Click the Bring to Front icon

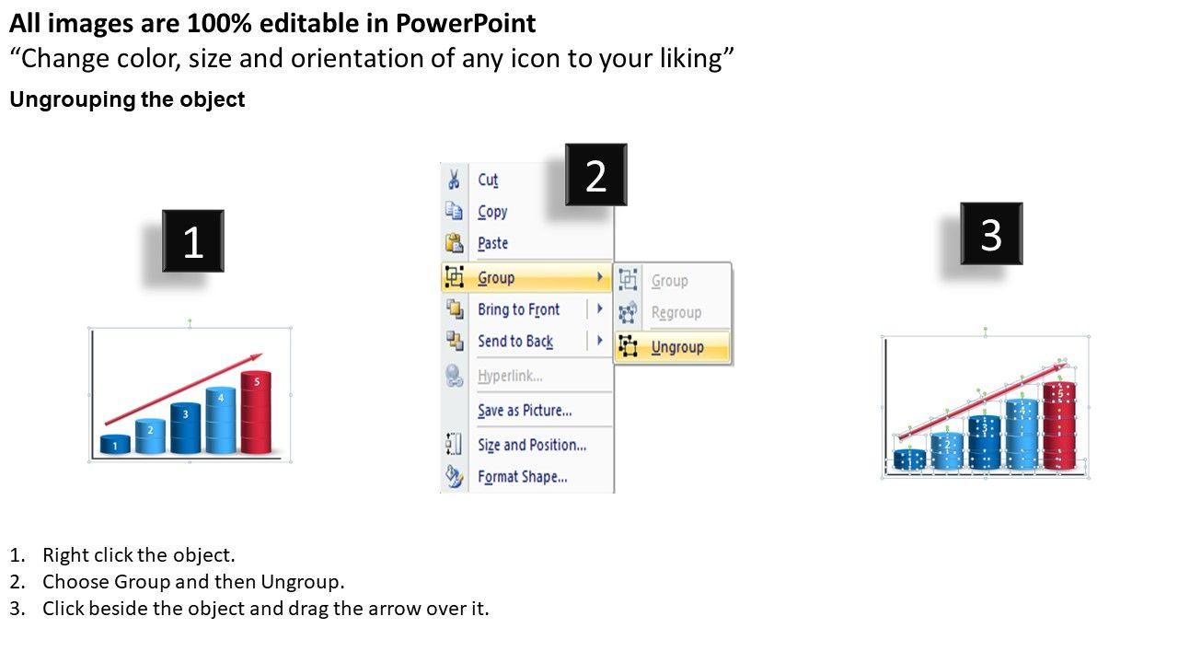pos(455,309)
